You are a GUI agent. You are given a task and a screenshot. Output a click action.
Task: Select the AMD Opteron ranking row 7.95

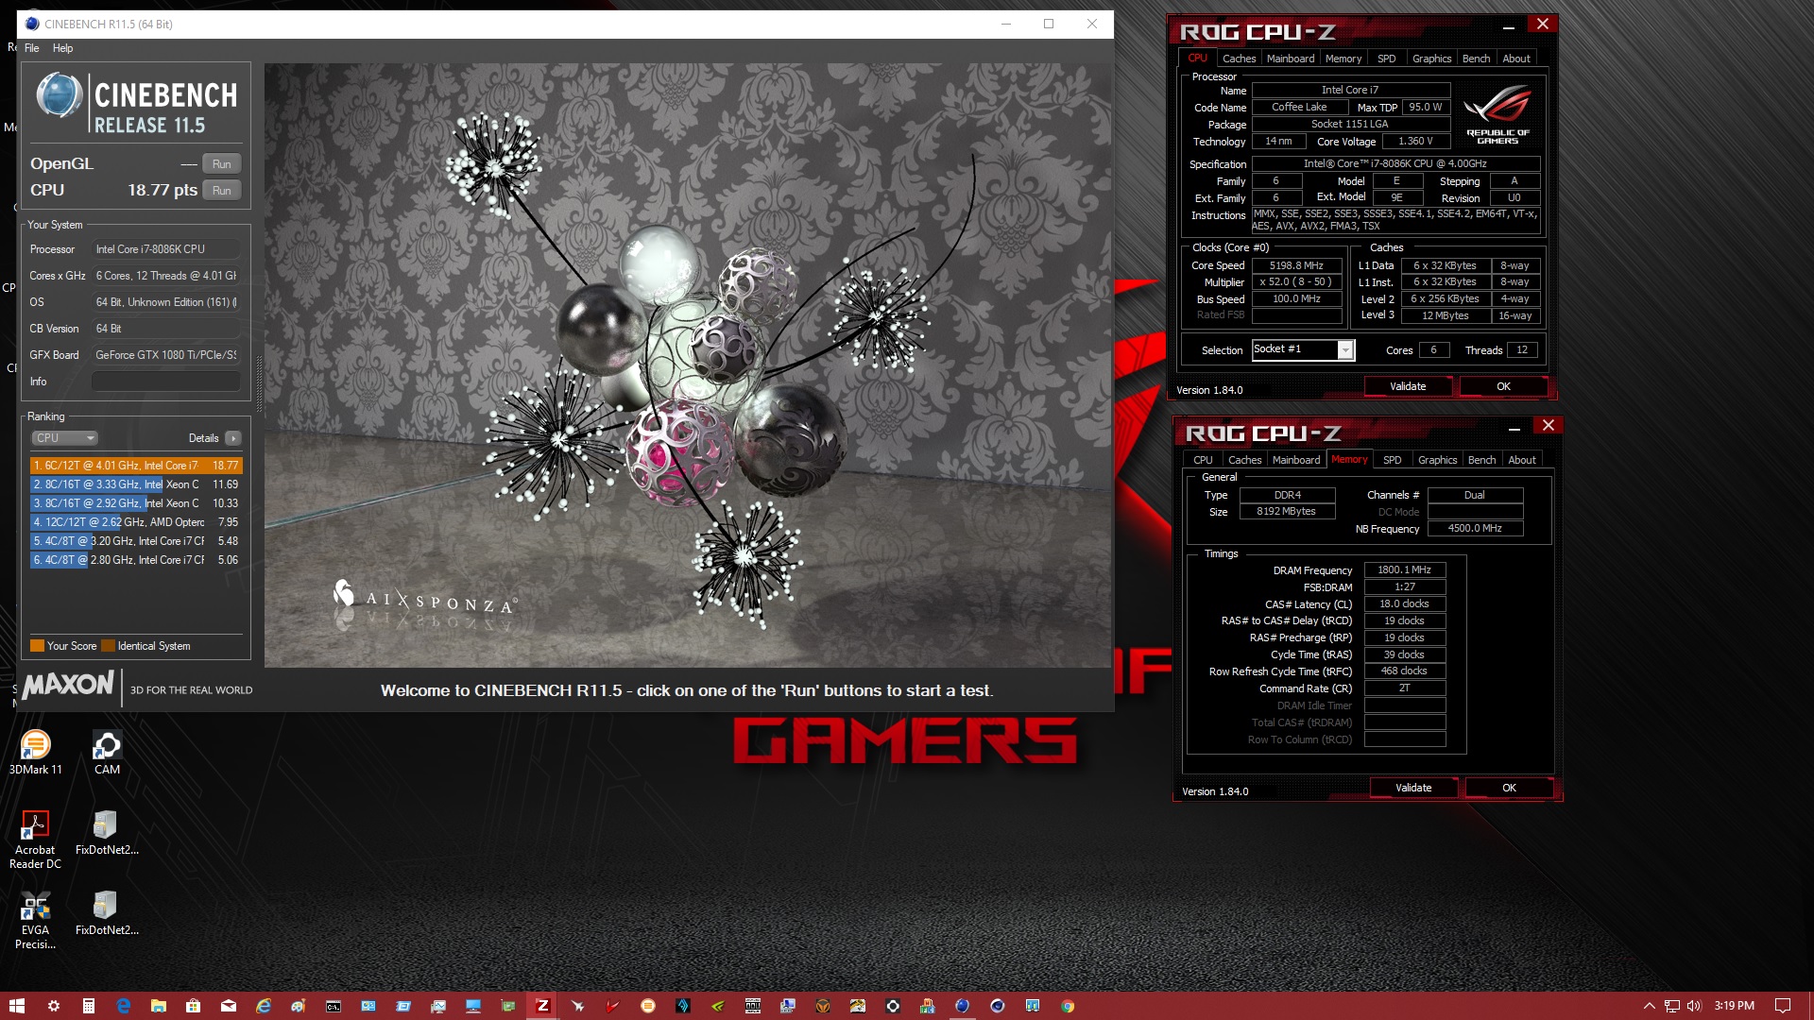[x=136, y=522]
